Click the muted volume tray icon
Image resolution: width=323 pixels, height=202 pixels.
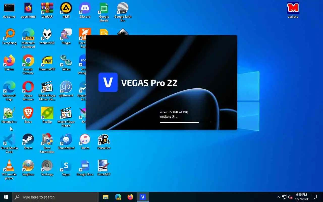point(290,197)
